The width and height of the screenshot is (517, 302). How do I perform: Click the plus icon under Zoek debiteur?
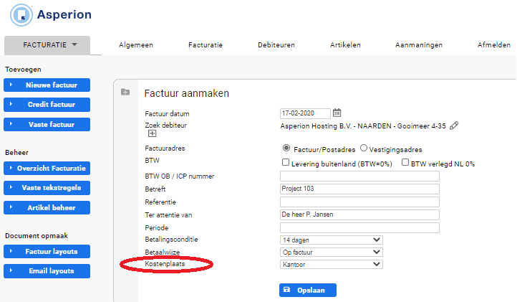[152, 133]
